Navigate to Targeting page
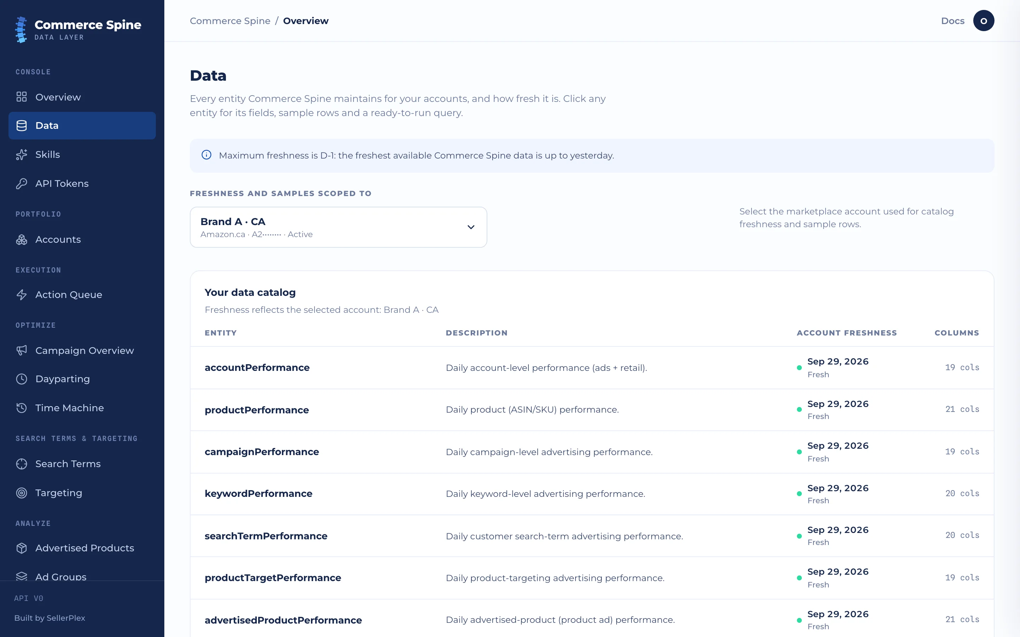The height and width of the screenshot is (637, 1020). pyautogui.click(x=82, y=493)
